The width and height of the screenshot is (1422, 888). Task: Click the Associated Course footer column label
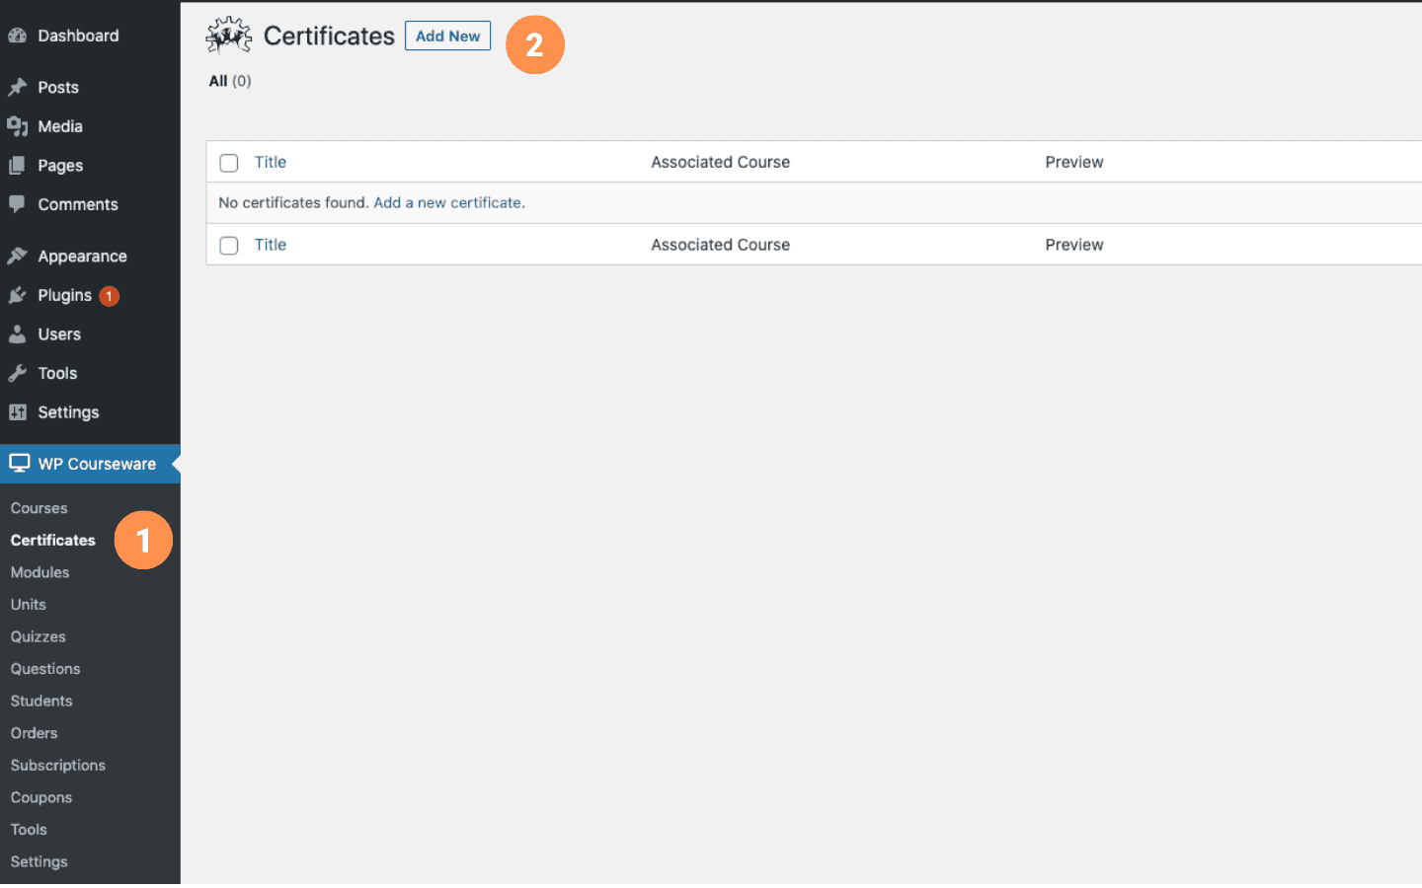(721, 245)
